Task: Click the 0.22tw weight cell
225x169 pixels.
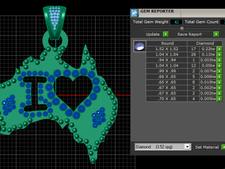Action: click(208, 49)
